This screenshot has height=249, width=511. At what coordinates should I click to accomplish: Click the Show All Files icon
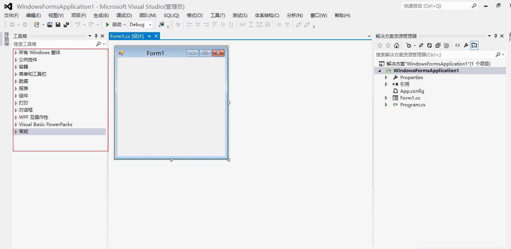click(446, 45)
